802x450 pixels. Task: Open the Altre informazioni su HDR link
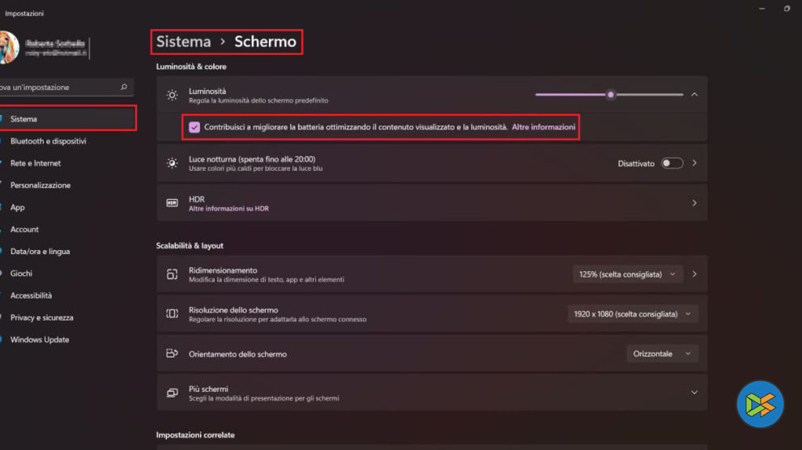point(228,209)
